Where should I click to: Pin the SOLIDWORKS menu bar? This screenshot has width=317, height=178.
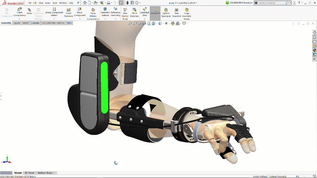[x=78, y=3]
